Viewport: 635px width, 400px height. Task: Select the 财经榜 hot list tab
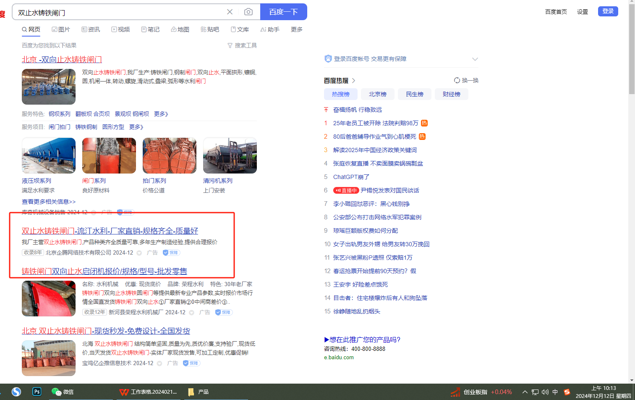[451, 94]
